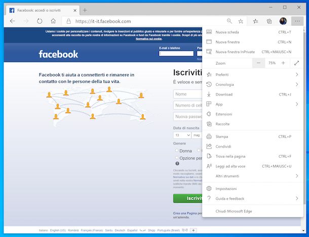Viewport: 309px width, 237px height.
Task: Click the Nome signup field
Action: coord(188,94)
